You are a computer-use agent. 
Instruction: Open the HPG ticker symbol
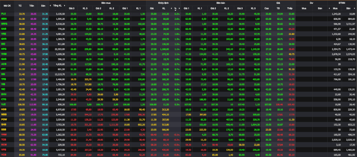click(3, 49)
